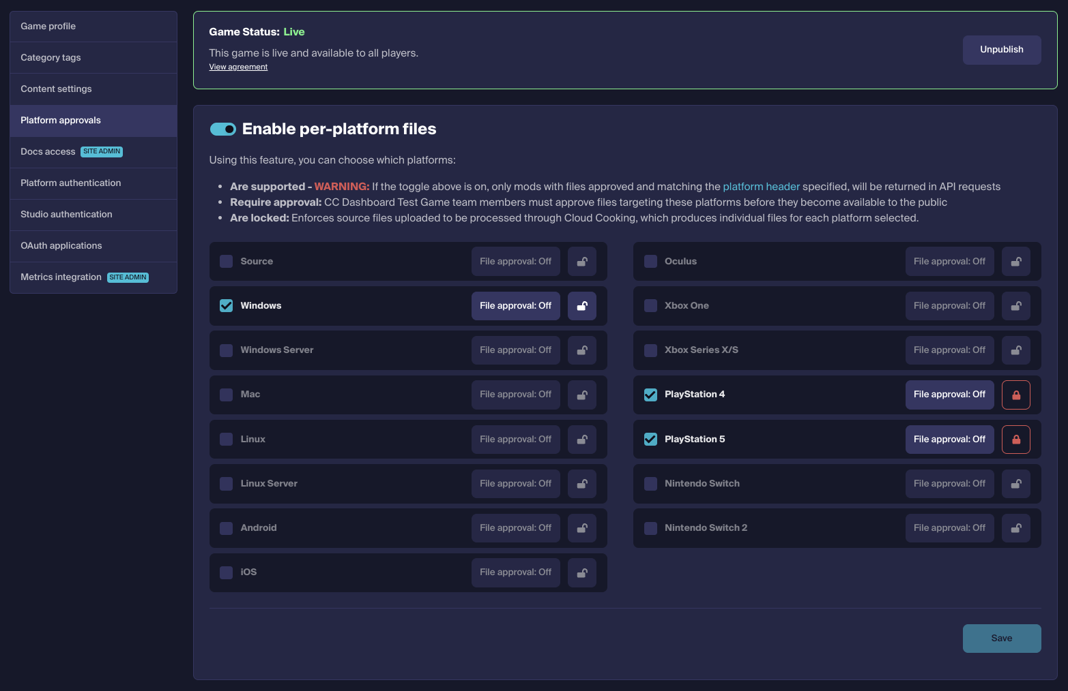The width and height of the screenshot is (1068, 691).
Task: Go to Category tags in sidebar
Action: (x=93, y=58)
